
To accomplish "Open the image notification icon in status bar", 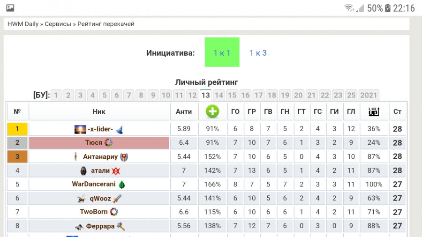I will 10,8.
